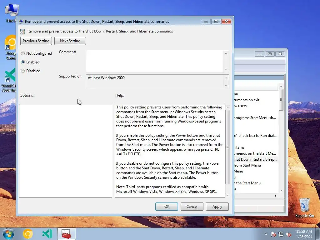
Task: Cancel the policy dialog
Action: click(192, 207)
